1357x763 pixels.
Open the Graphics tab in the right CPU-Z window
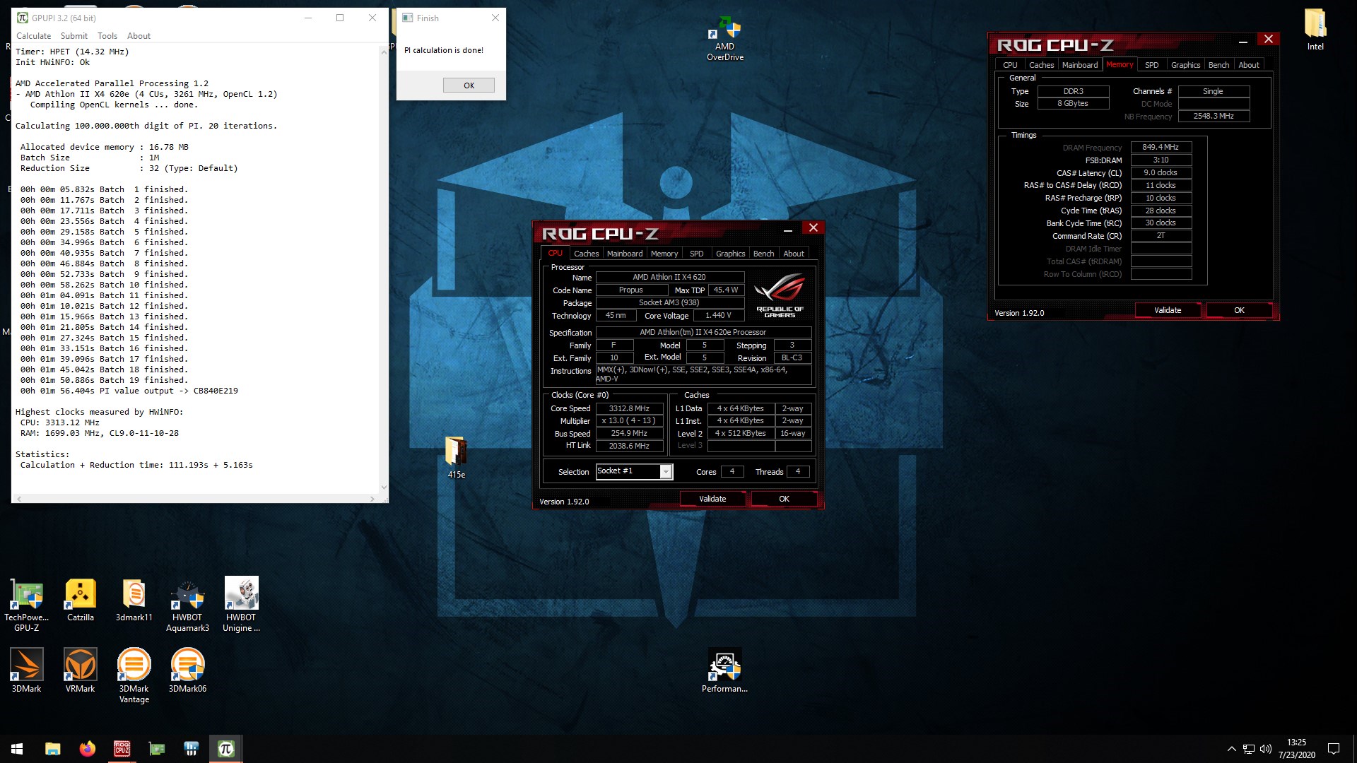click(1185, 65)
